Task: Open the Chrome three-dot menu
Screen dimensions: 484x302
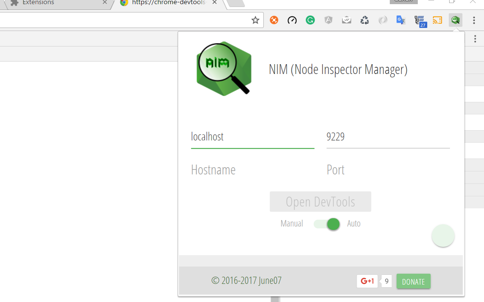Action: coord(474,20)
